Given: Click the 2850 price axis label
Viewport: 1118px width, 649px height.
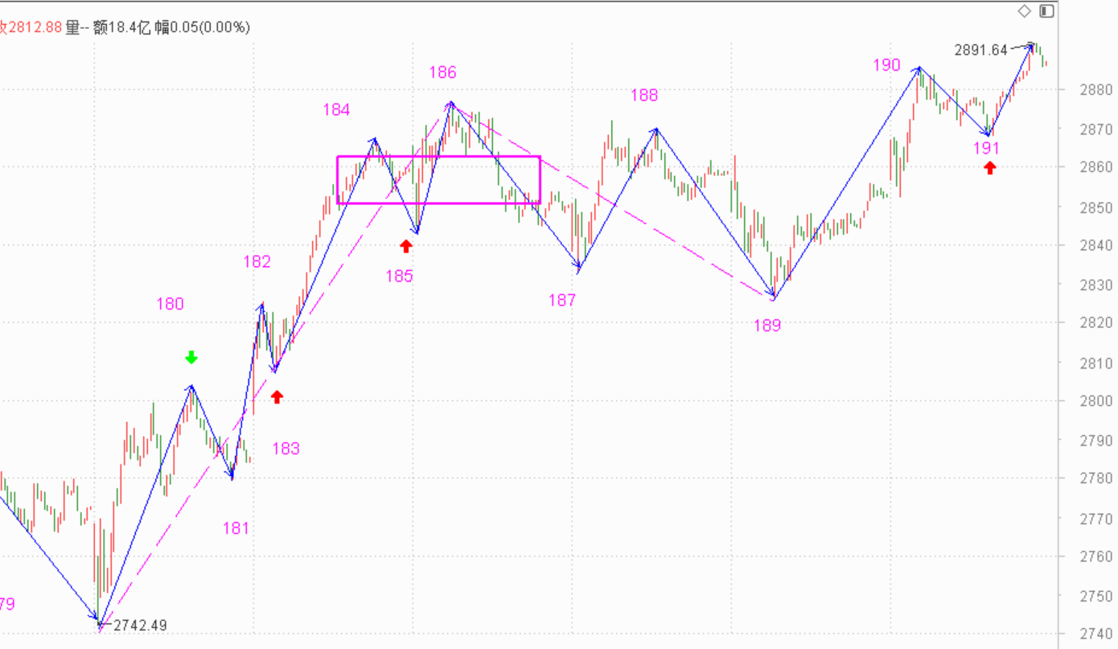Looking at the screenshot, I should tap(1096, 207).
